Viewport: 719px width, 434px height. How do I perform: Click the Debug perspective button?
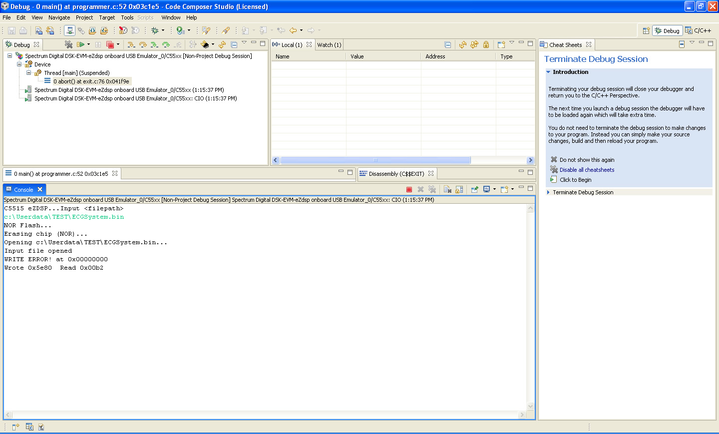tap(667, 30)
